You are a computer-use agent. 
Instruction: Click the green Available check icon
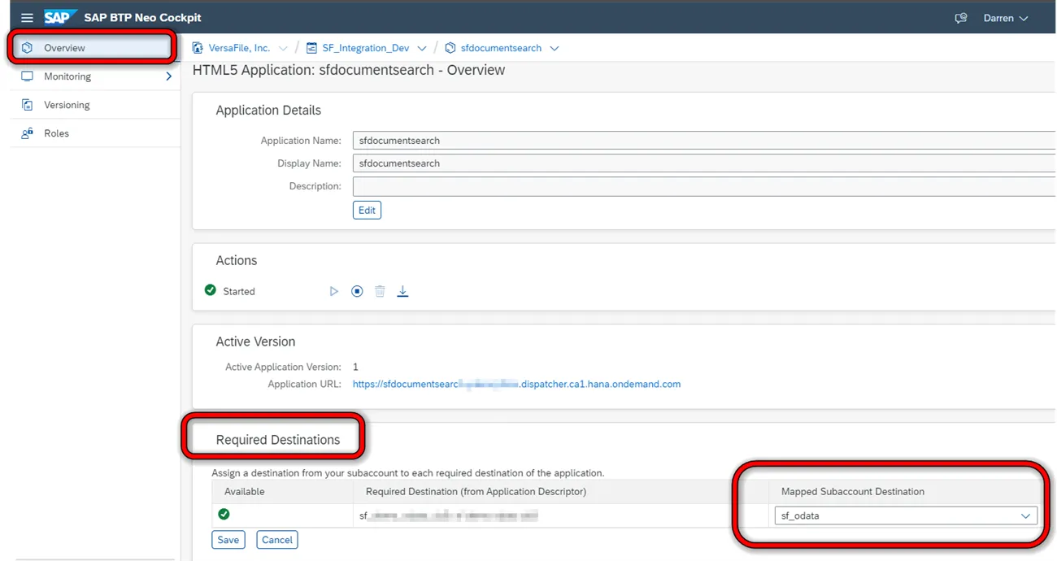224,514
